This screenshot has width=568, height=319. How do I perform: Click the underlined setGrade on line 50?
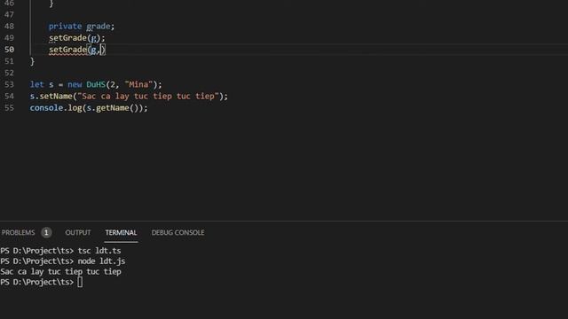pos(67,50)
